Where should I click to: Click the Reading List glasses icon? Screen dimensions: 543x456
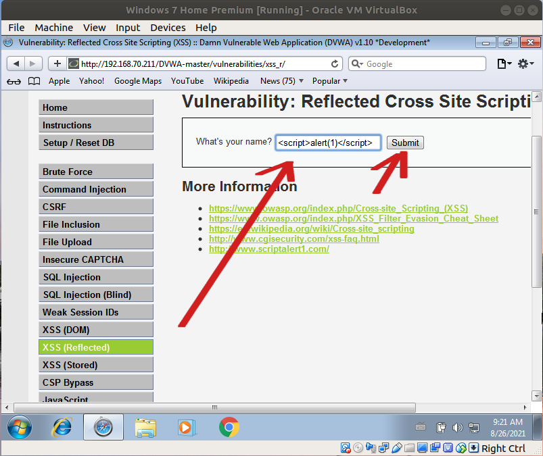click(x=14, y=81)
